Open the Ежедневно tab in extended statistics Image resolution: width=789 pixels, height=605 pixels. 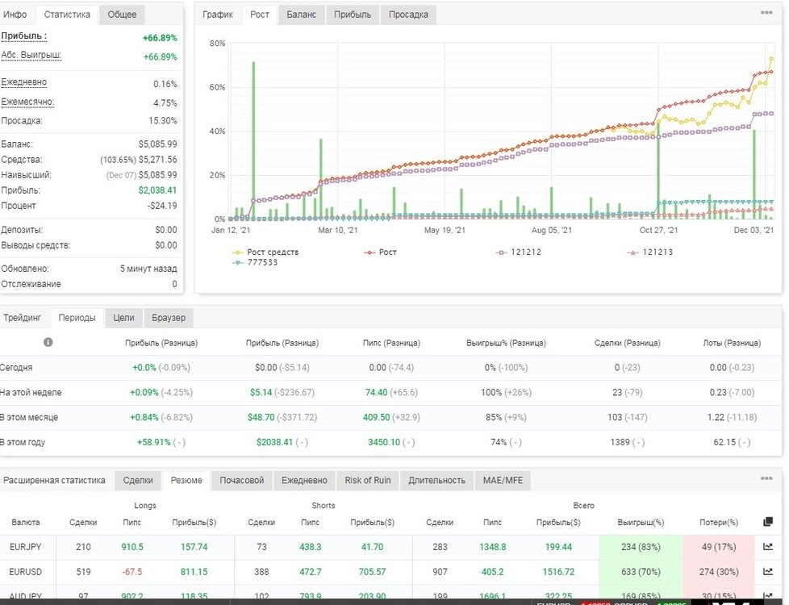pyautogui.click(x=304, y=480)
